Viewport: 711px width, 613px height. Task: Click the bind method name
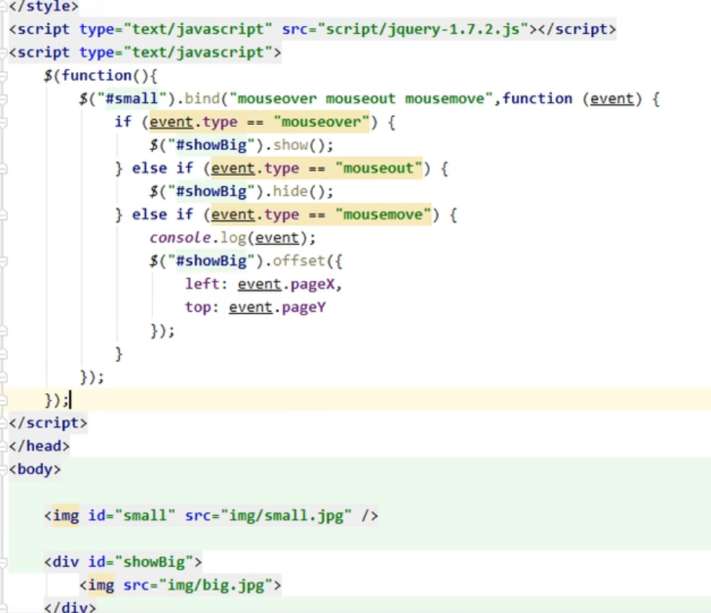coord(201,99)
